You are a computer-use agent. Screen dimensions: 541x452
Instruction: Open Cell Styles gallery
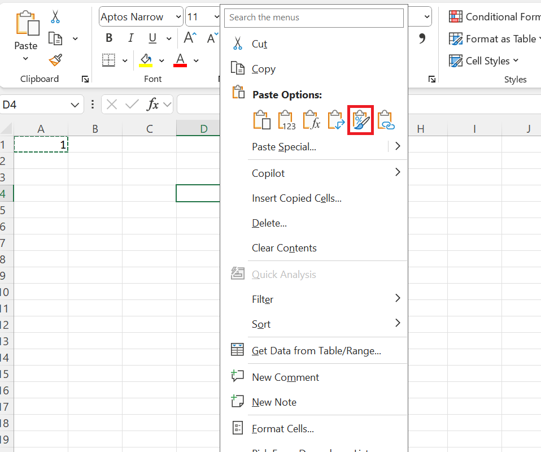pos(484,61)
